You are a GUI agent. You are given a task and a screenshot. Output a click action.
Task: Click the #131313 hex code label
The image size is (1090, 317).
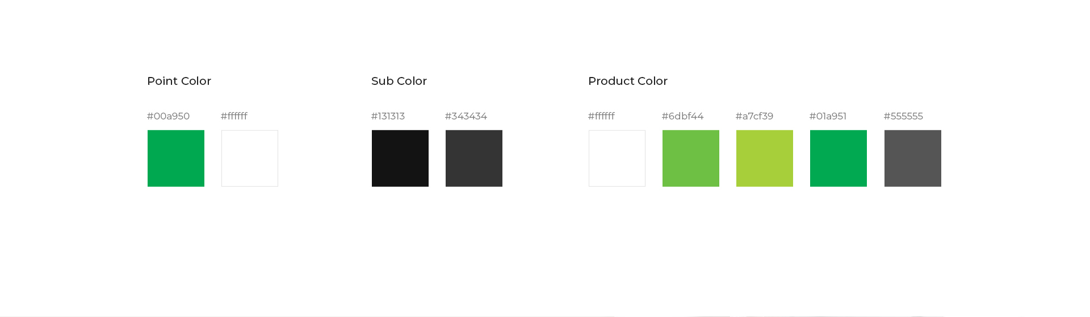tap(388, 116)
